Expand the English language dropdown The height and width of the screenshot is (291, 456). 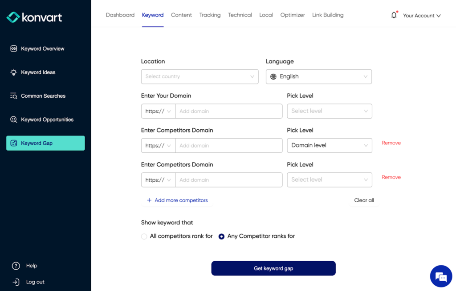[x=318, y=76]
